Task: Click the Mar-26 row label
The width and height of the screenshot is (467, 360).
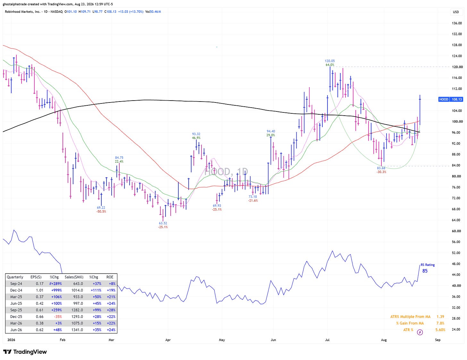Action: (x=16, y=323)
